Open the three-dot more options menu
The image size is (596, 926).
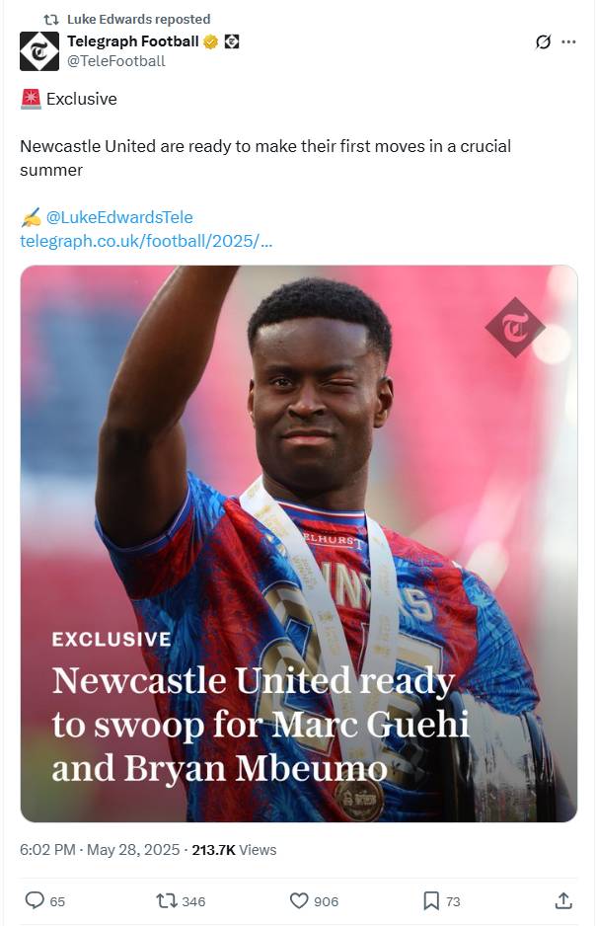click(x=568, y=41)
